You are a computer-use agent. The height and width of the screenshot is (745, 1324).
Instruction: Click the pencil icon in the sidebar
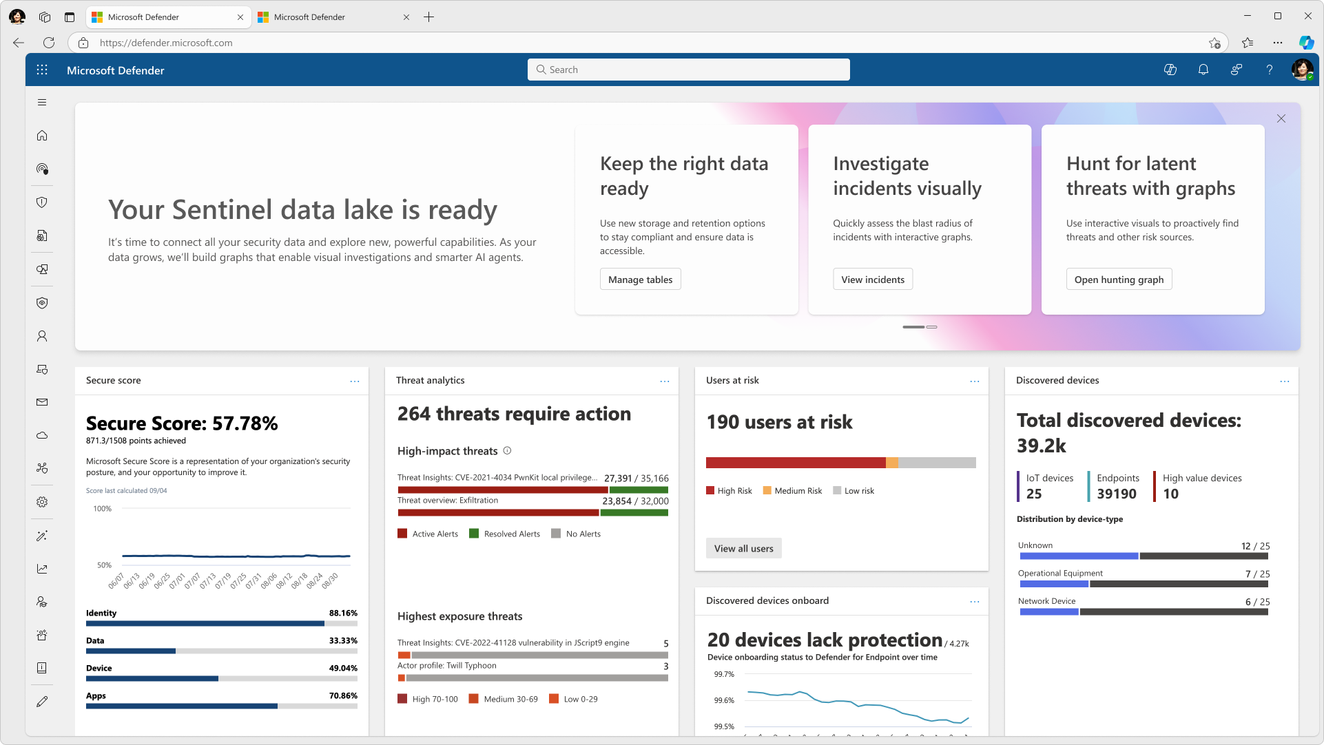pos(42,701)
